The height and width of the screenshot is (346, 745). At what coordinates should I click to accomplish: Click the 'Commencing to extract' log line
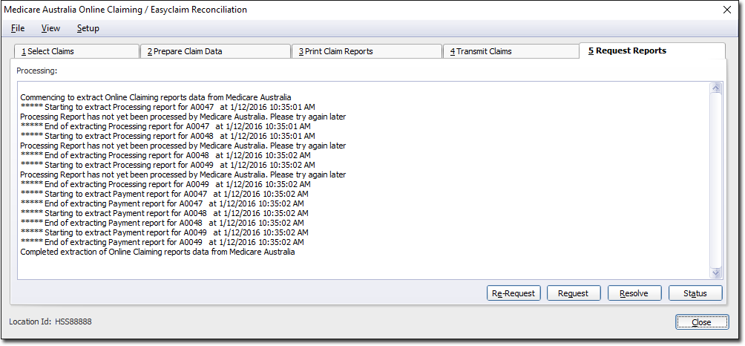coord(155,97)
